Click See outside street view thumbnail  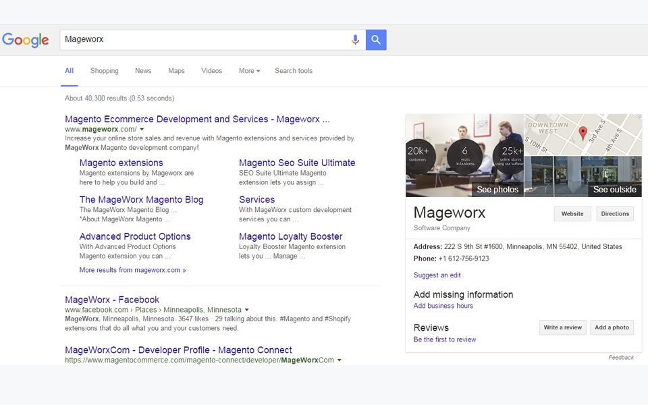pos(614,189)
